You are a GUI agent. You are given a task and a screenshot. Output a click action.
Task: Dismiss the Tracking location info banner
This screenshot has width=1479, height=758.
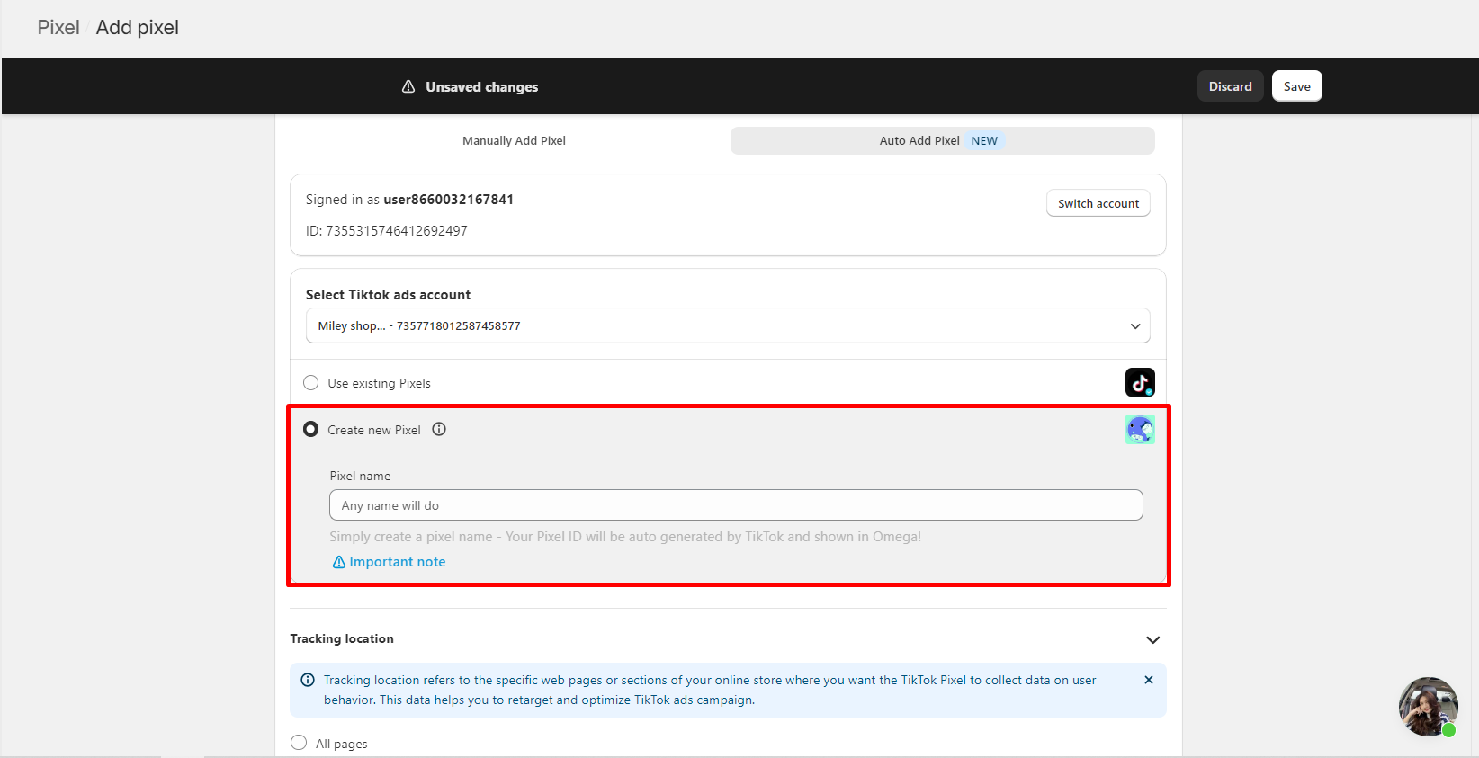click(x=1148, y=680)
